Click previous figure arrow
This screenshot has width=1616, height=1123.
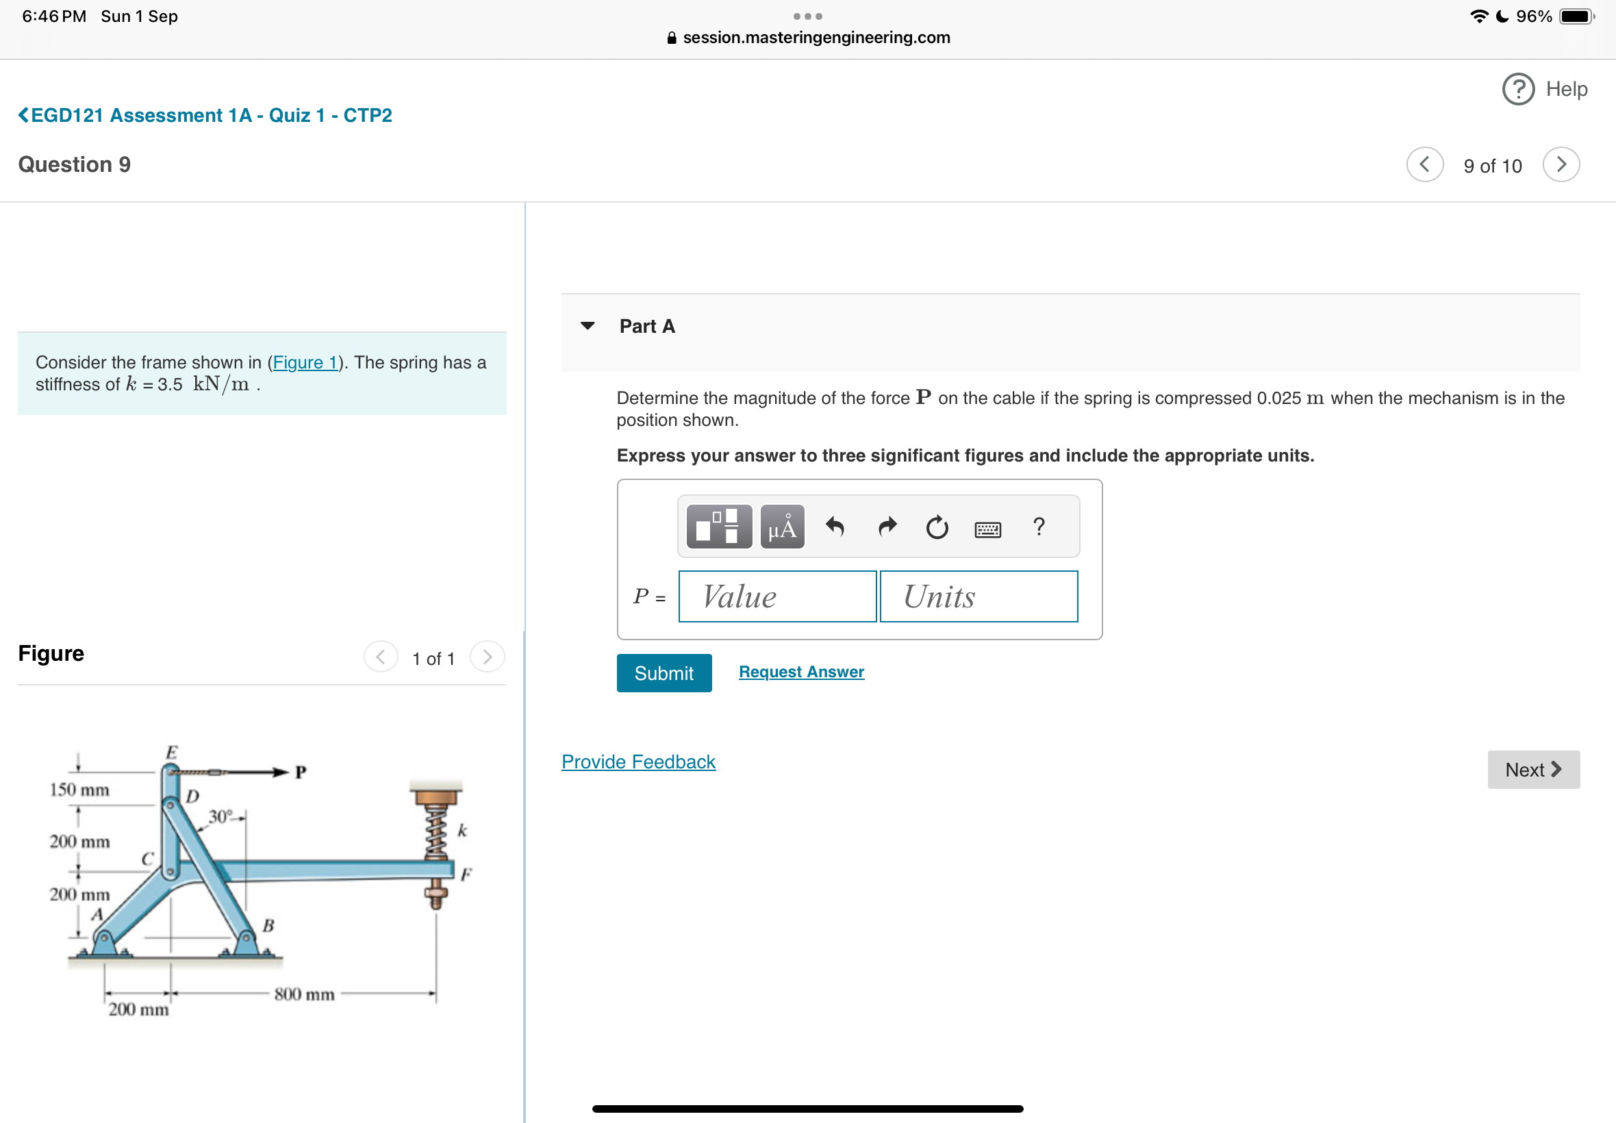381,657
